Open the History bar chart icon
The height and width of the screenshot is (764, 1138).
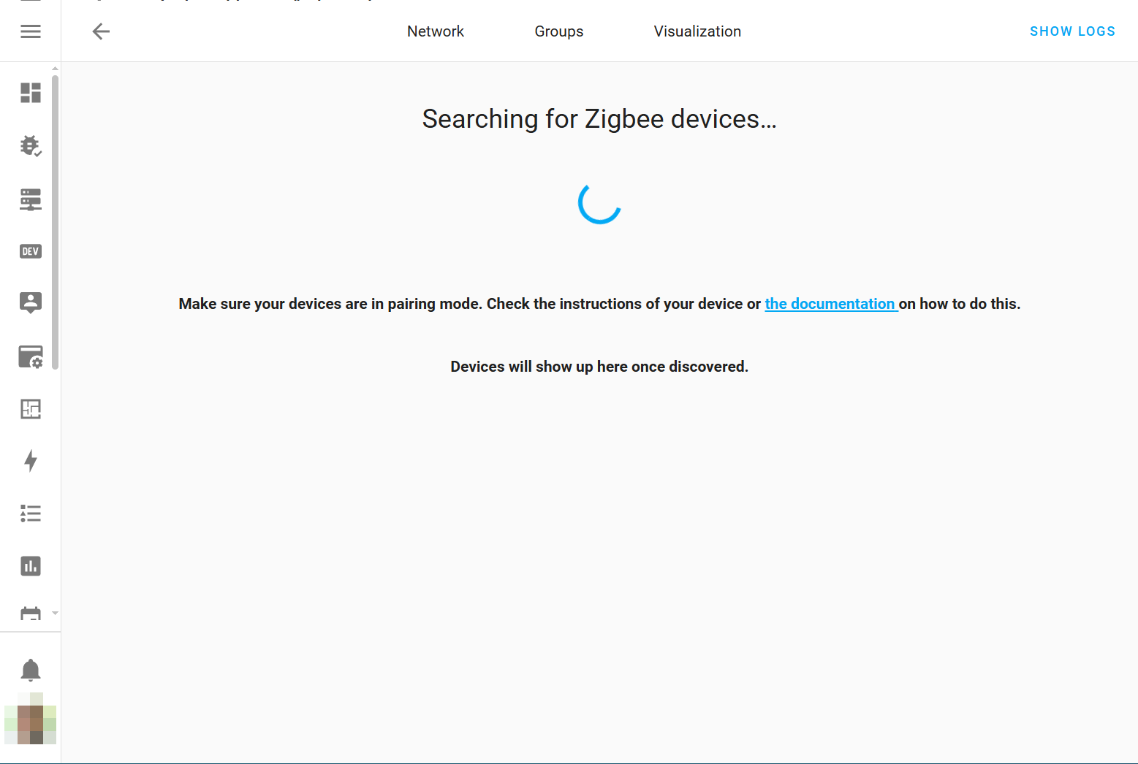click(x=31, y=566)
